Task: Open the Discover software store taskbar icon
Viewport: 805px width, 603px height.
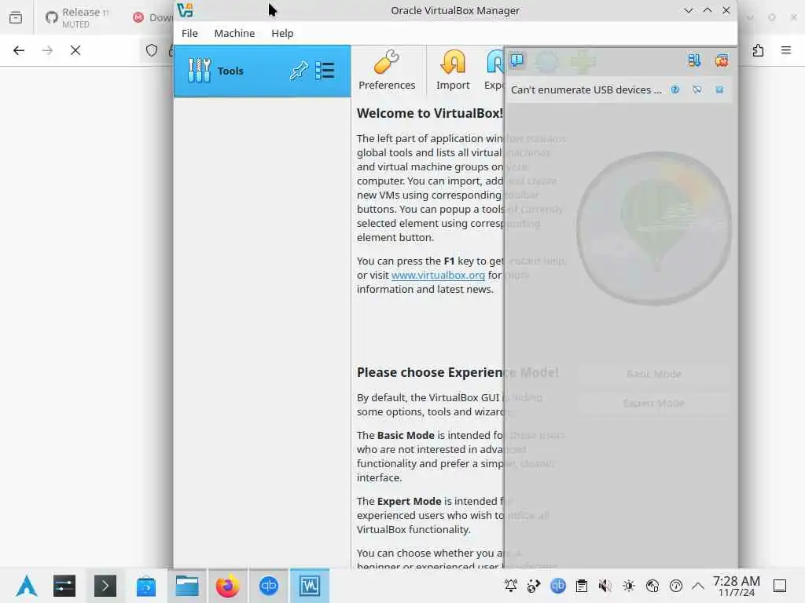Action: 146,586
